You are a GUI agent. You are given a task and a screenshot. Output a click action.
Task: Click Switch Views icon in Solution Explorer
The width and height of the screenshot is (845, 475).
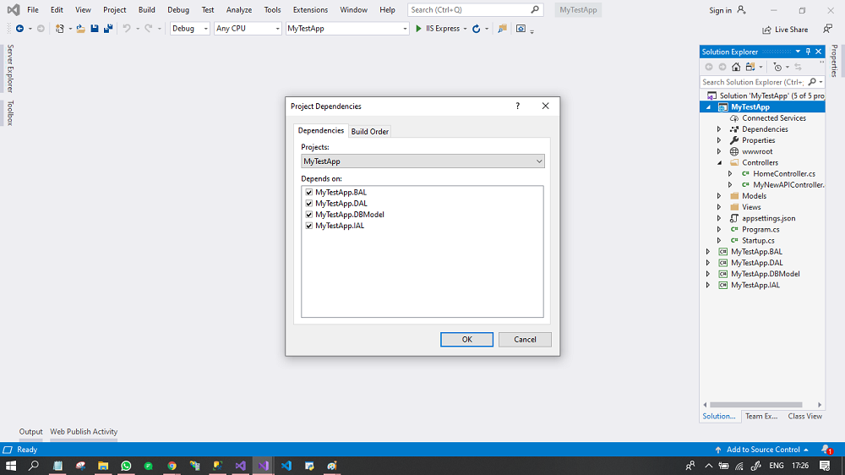(x=750, y=67)
